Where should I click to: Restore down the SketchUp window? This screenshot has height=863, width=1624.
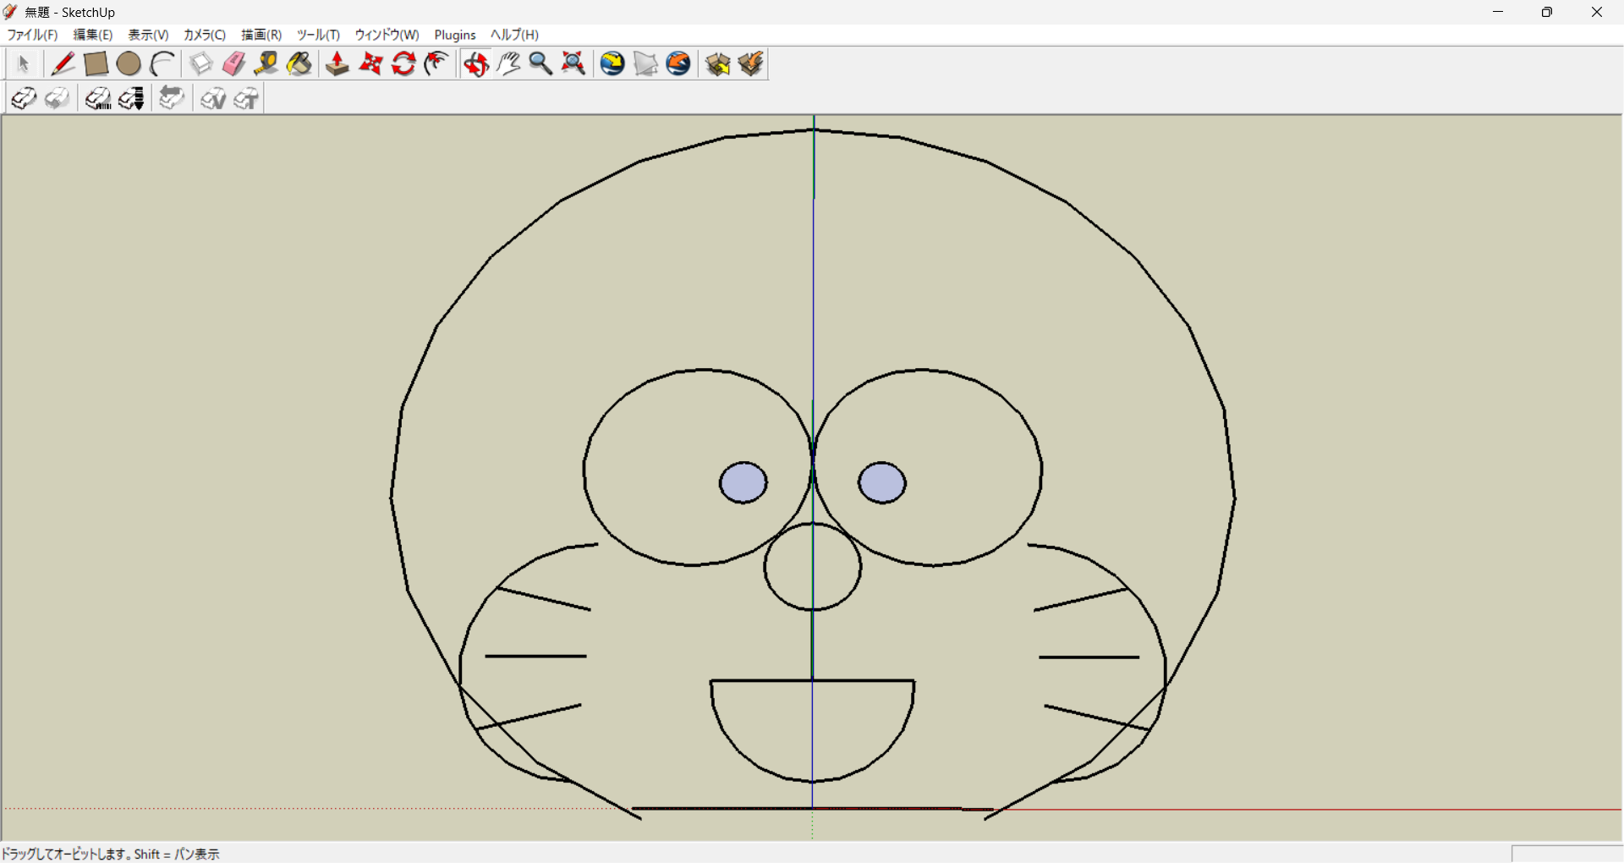pyautogui.click(x=1547, y=12)
